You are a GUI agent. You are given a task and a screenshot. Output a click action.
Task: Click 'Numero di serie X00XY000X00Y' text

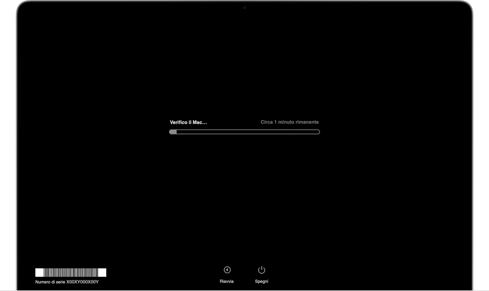(67, 282)
